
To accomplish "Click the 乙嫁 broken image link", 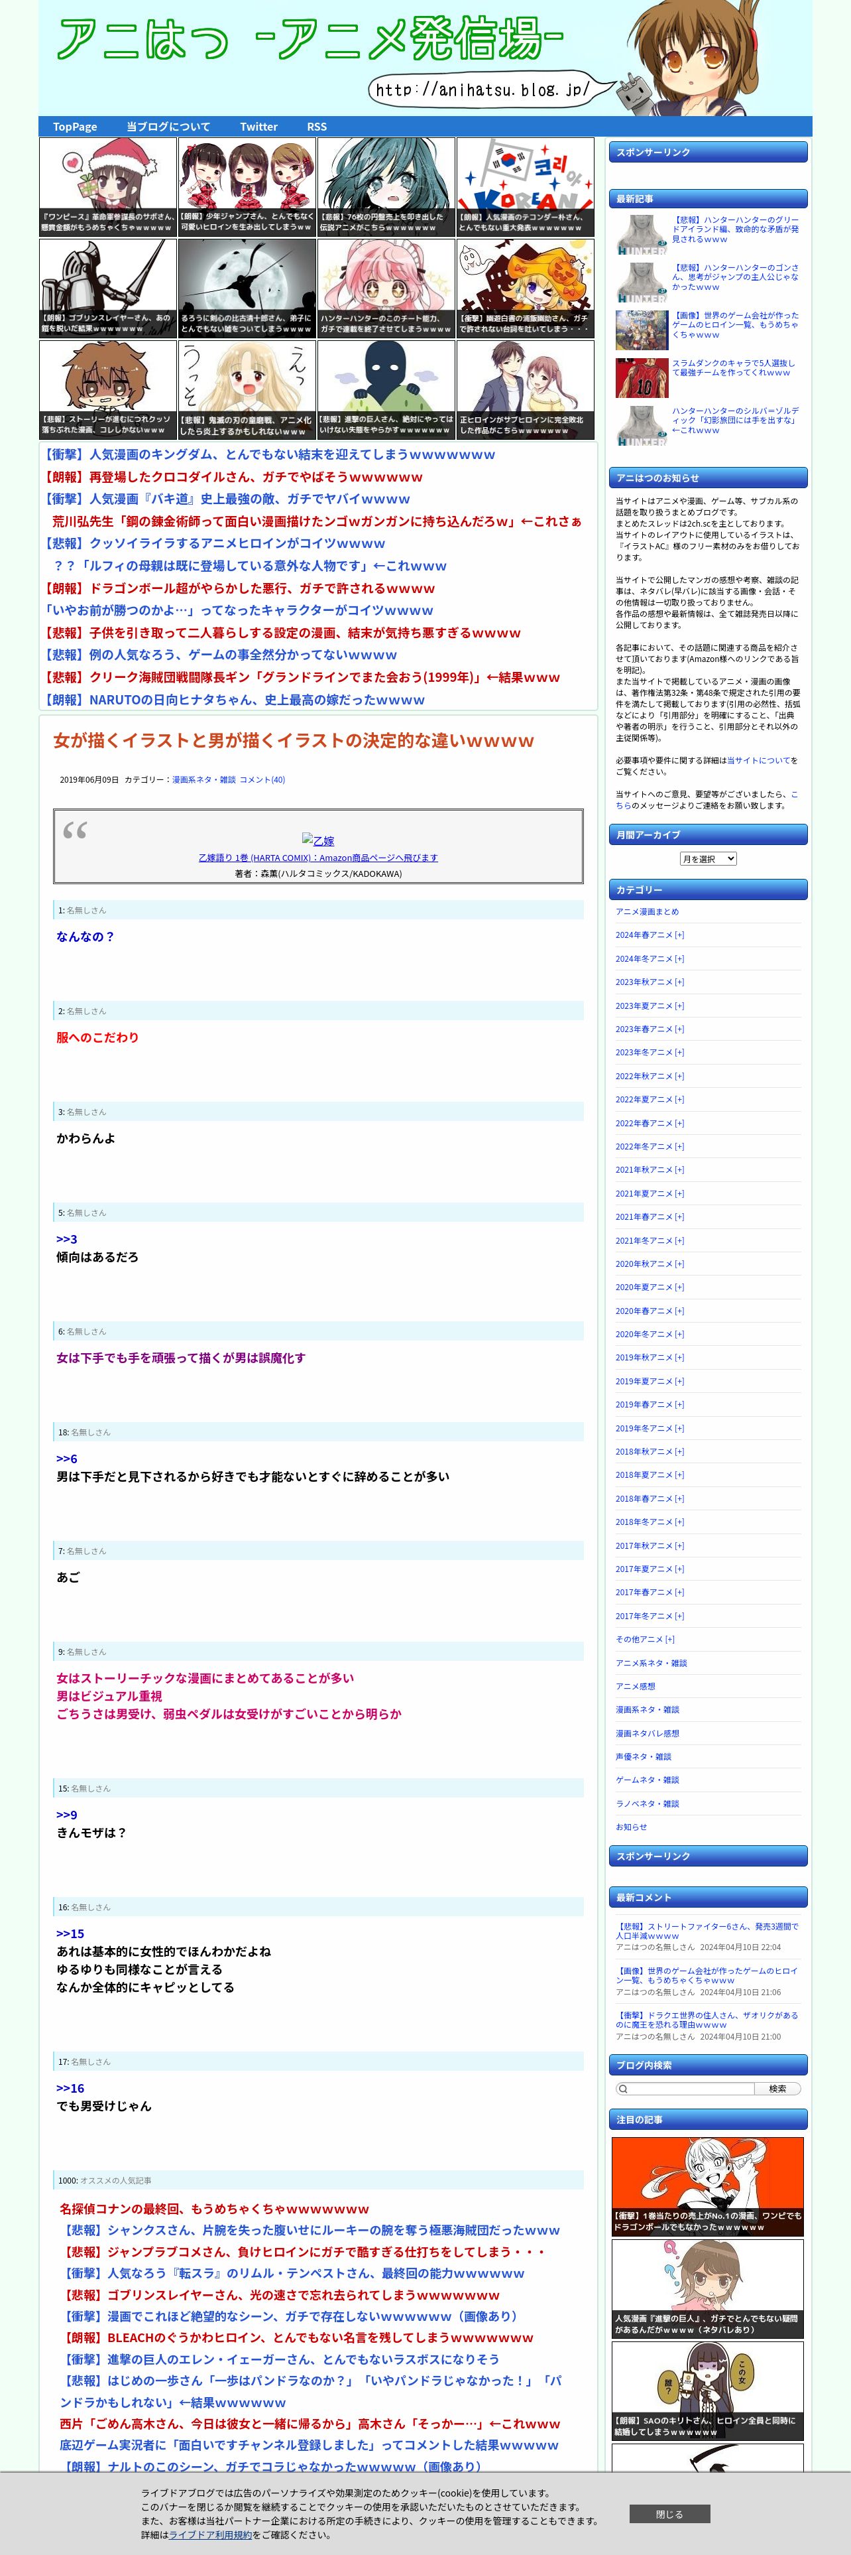I will (x=318, y=840).
